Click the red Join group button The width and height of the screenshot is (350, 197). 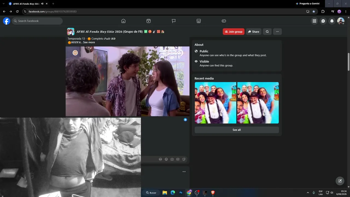tap(234, 32)
